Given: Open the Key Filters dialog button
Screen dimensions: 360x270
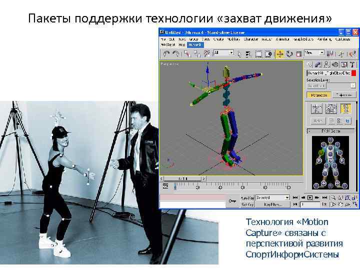Looking at the screenshot, I should tap(272, 204).
